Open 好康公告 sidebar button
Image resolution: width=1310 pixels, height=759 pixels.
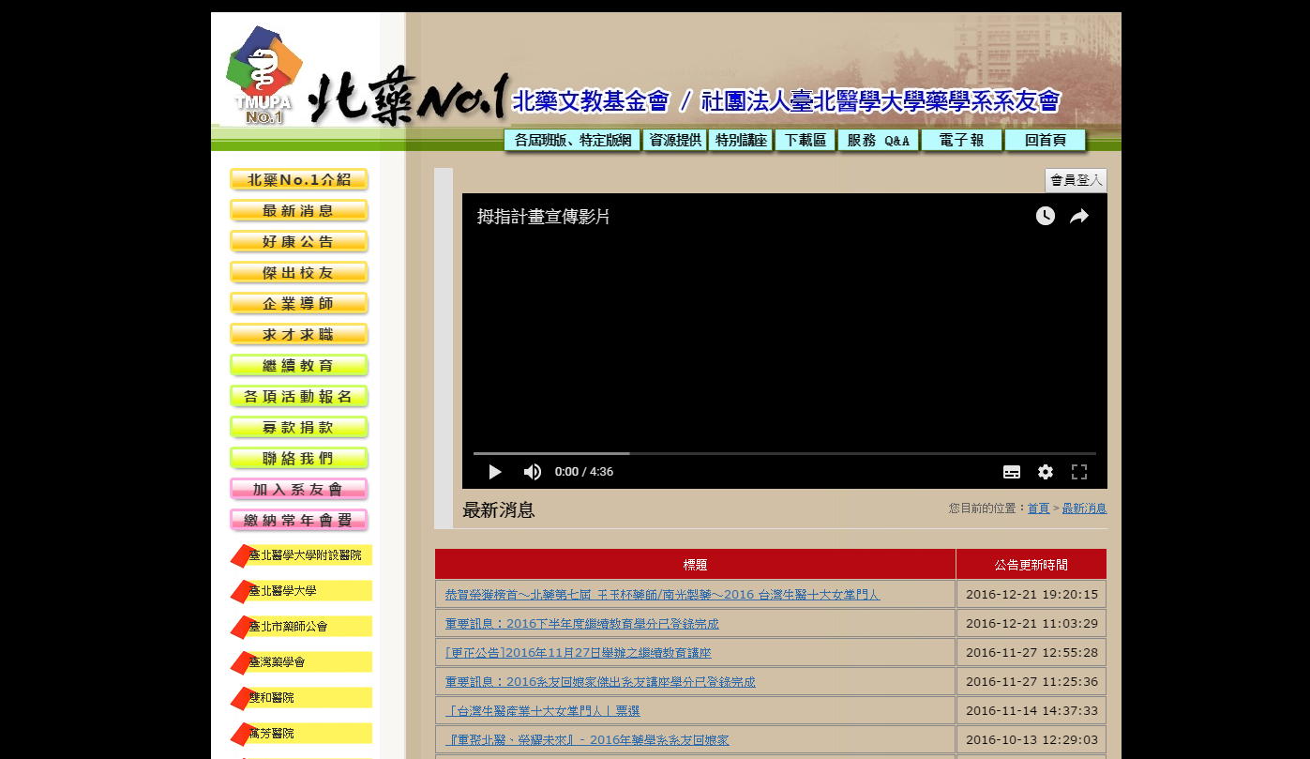[x=299, y=242]
